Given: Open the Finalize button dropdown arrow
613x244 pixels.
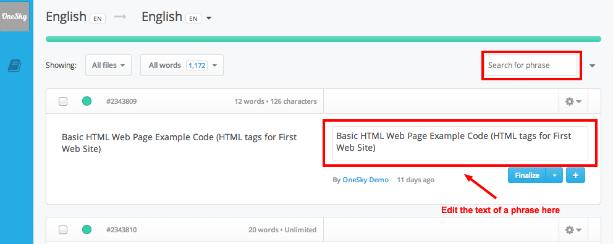Looking at the screenshot, I should pos(554,175).
